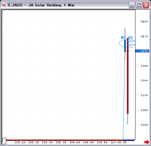
Task: Click the small white box at bottom left
Action: (x=4, y=141)
